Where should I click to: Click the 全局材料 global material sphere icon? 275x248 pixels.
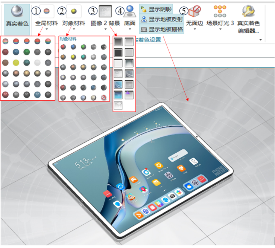(47, 11)
